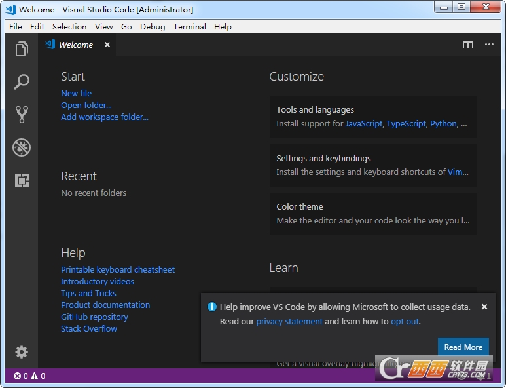
Task: Install JavaScript support link
Action: 364,124
